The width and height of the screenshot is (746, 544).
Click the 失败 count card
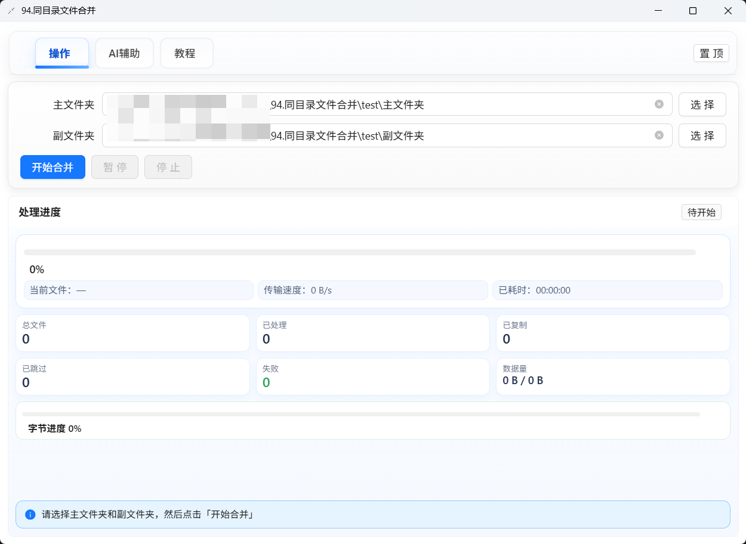372,377
